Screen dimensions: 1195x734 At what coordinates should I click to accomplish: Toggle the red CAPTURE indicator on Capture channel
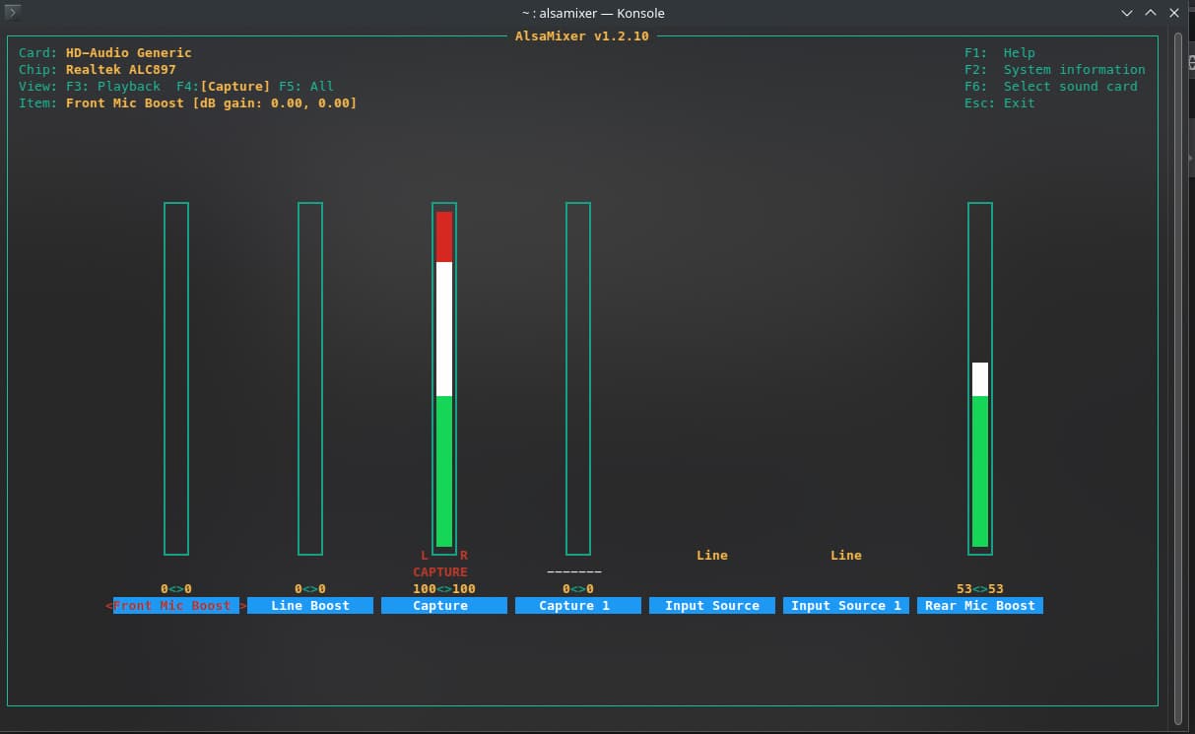click(440, 572)
